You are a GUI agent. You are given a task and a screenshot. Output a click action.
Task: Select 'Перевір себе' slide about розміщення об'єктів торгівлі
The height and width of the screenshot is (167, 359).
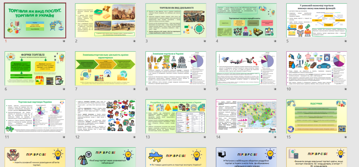35,157
